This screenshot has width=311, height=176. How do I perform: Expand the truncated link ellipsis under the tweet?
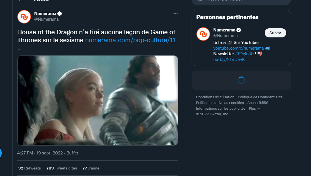(x=19, y=49)
